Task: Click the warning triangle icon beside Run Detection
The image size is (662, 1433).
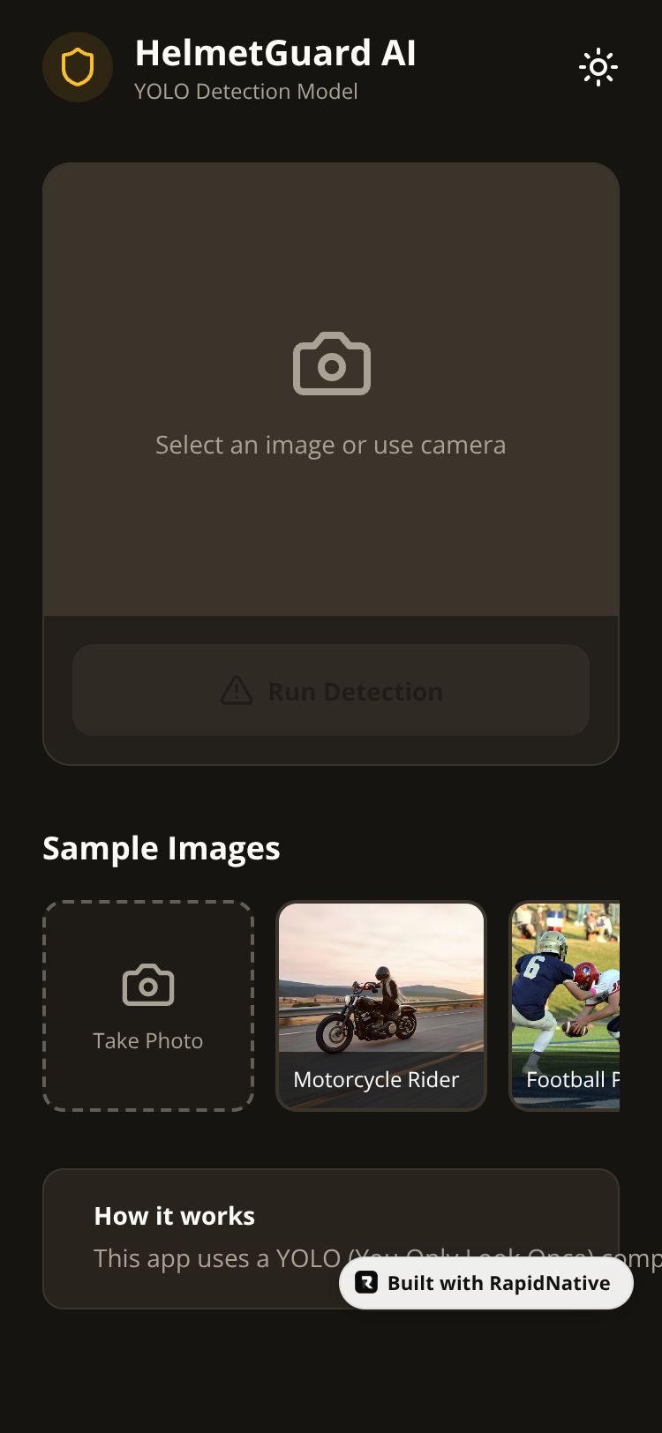Action: click(237, 691)
